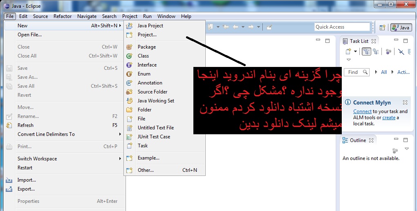This screenshot has width=417, height=211.
Task: Click the Focus on Workweek icon
Action: [388, 51]
